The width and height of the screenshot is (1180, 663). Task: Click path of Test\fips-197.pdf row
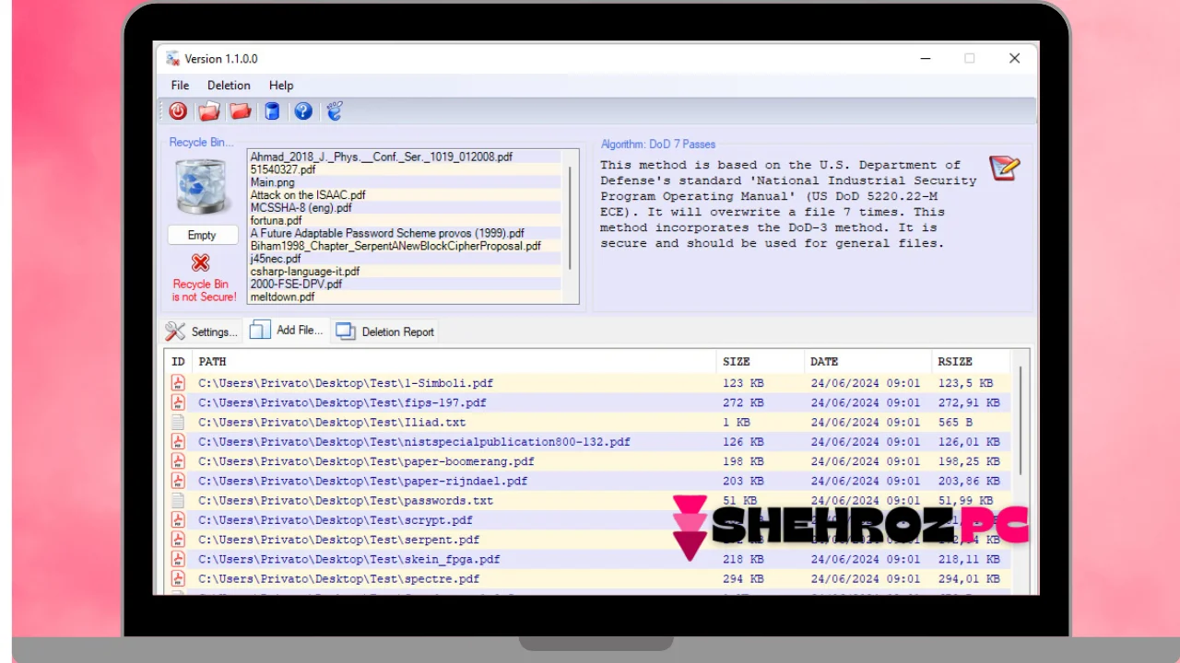pyautogui.click(x=342, y=402)
